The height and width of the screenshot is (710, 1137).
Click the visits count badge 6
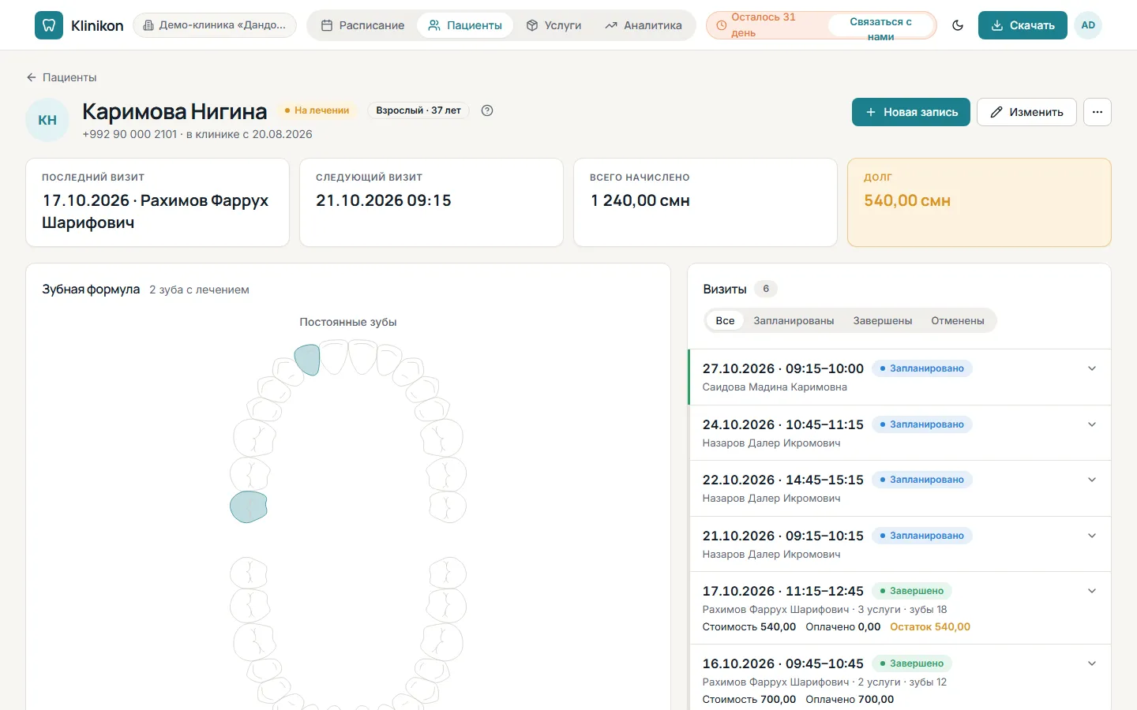coord(766,289)
